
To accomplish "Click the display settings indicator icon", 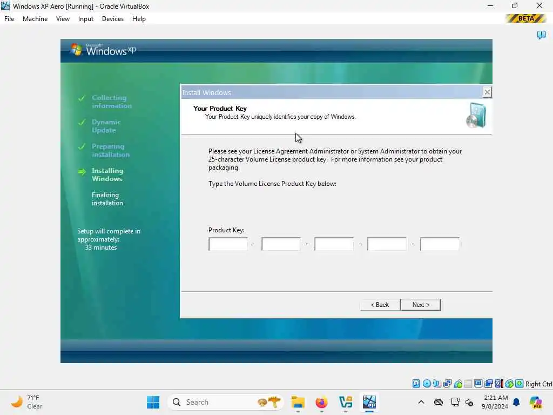I will pos(478,384).
